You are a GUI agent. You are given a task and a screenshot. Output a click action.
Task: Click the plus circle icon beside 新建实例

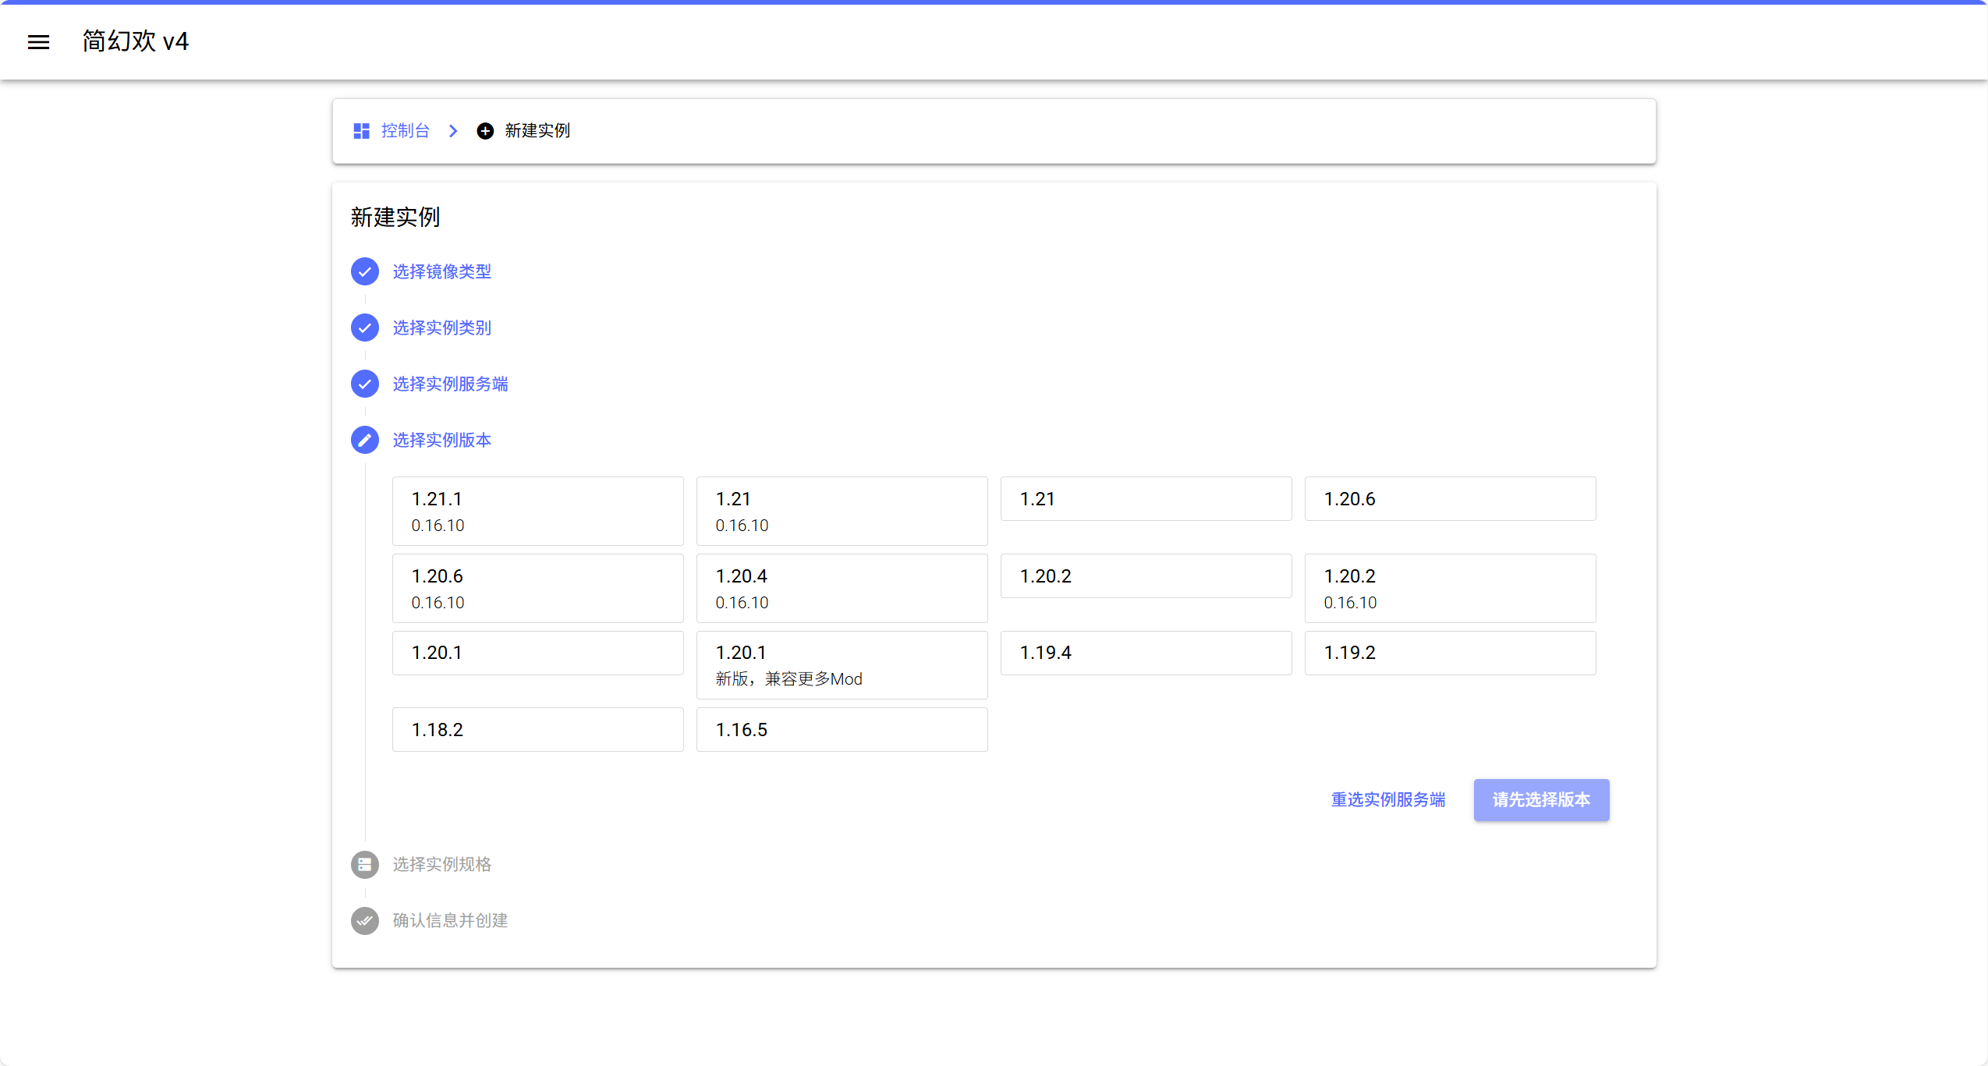pos(485,131)
